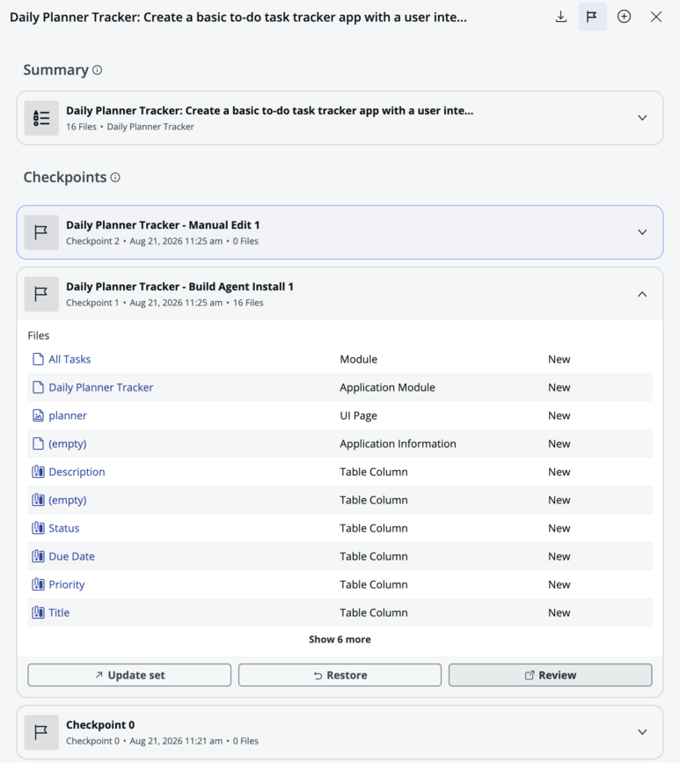The image size is (680, 763).
Task: Toggle the checkpoints flag icon in the header
Action: pyautogui.click(x=592, y=17)
